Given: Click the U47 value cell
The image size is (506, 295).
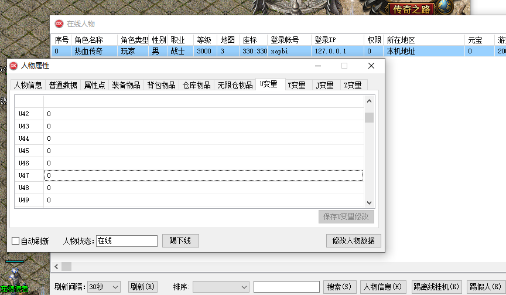Looking at the screenshot, I should tap(203, 175).
